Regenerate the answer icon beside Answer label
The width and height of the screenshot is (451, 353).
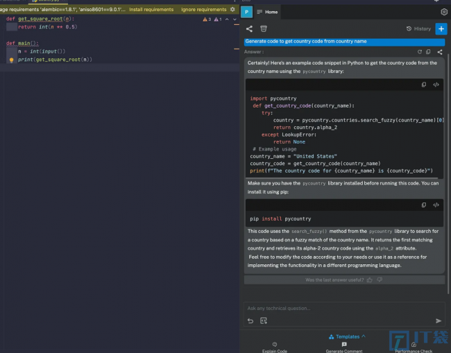(x=420, y=52)
